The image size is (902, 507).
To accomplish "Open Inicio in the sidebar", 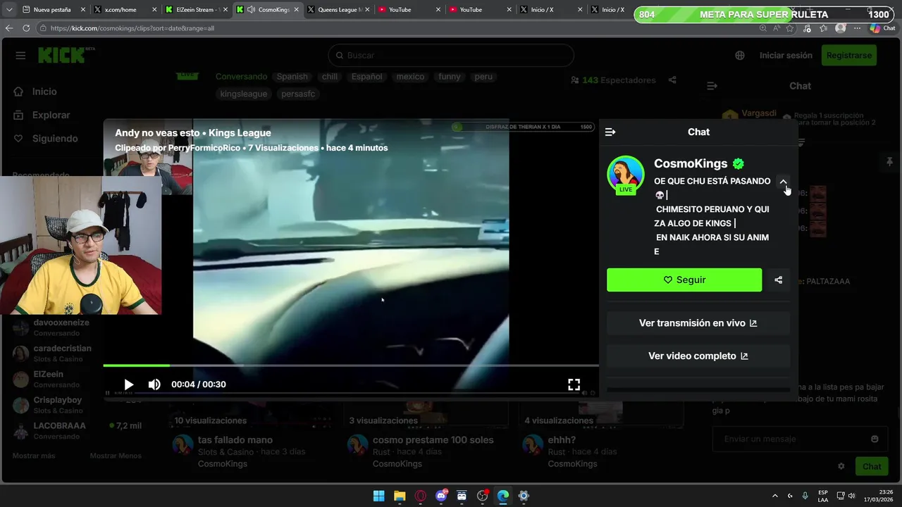I will [x=44, y=92].
